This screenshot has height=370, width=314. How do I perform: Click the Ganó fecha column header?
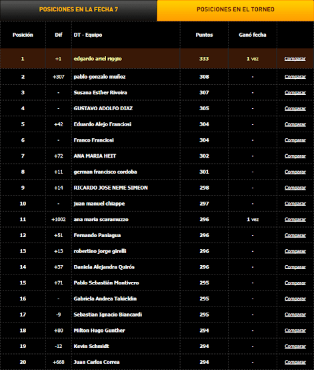coord(253,35)
